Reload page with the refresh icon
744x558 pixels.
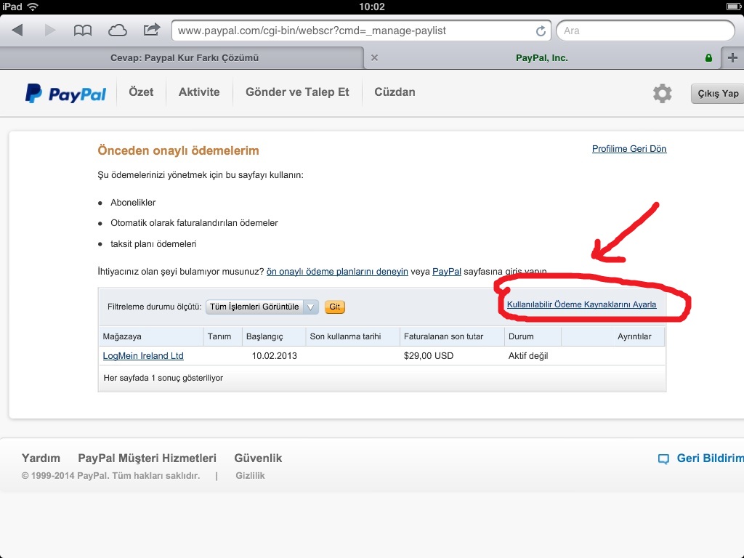point(540,31)
